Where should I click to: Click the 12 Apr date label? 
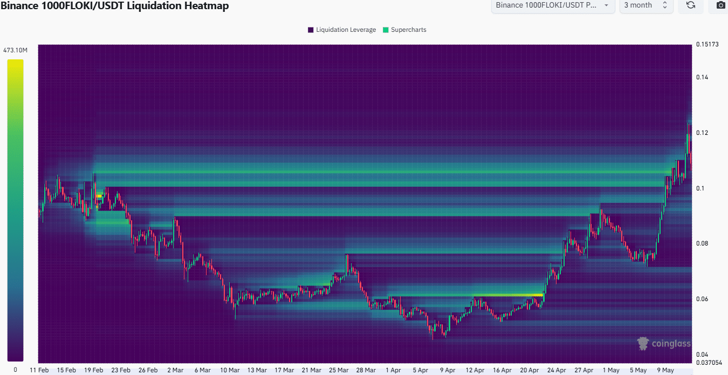(475, 370)
